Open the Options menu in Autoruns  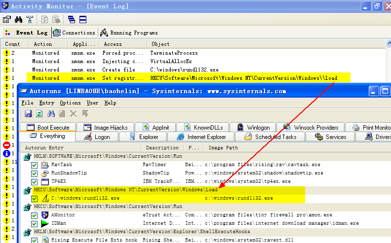click(x=70, y=103)
